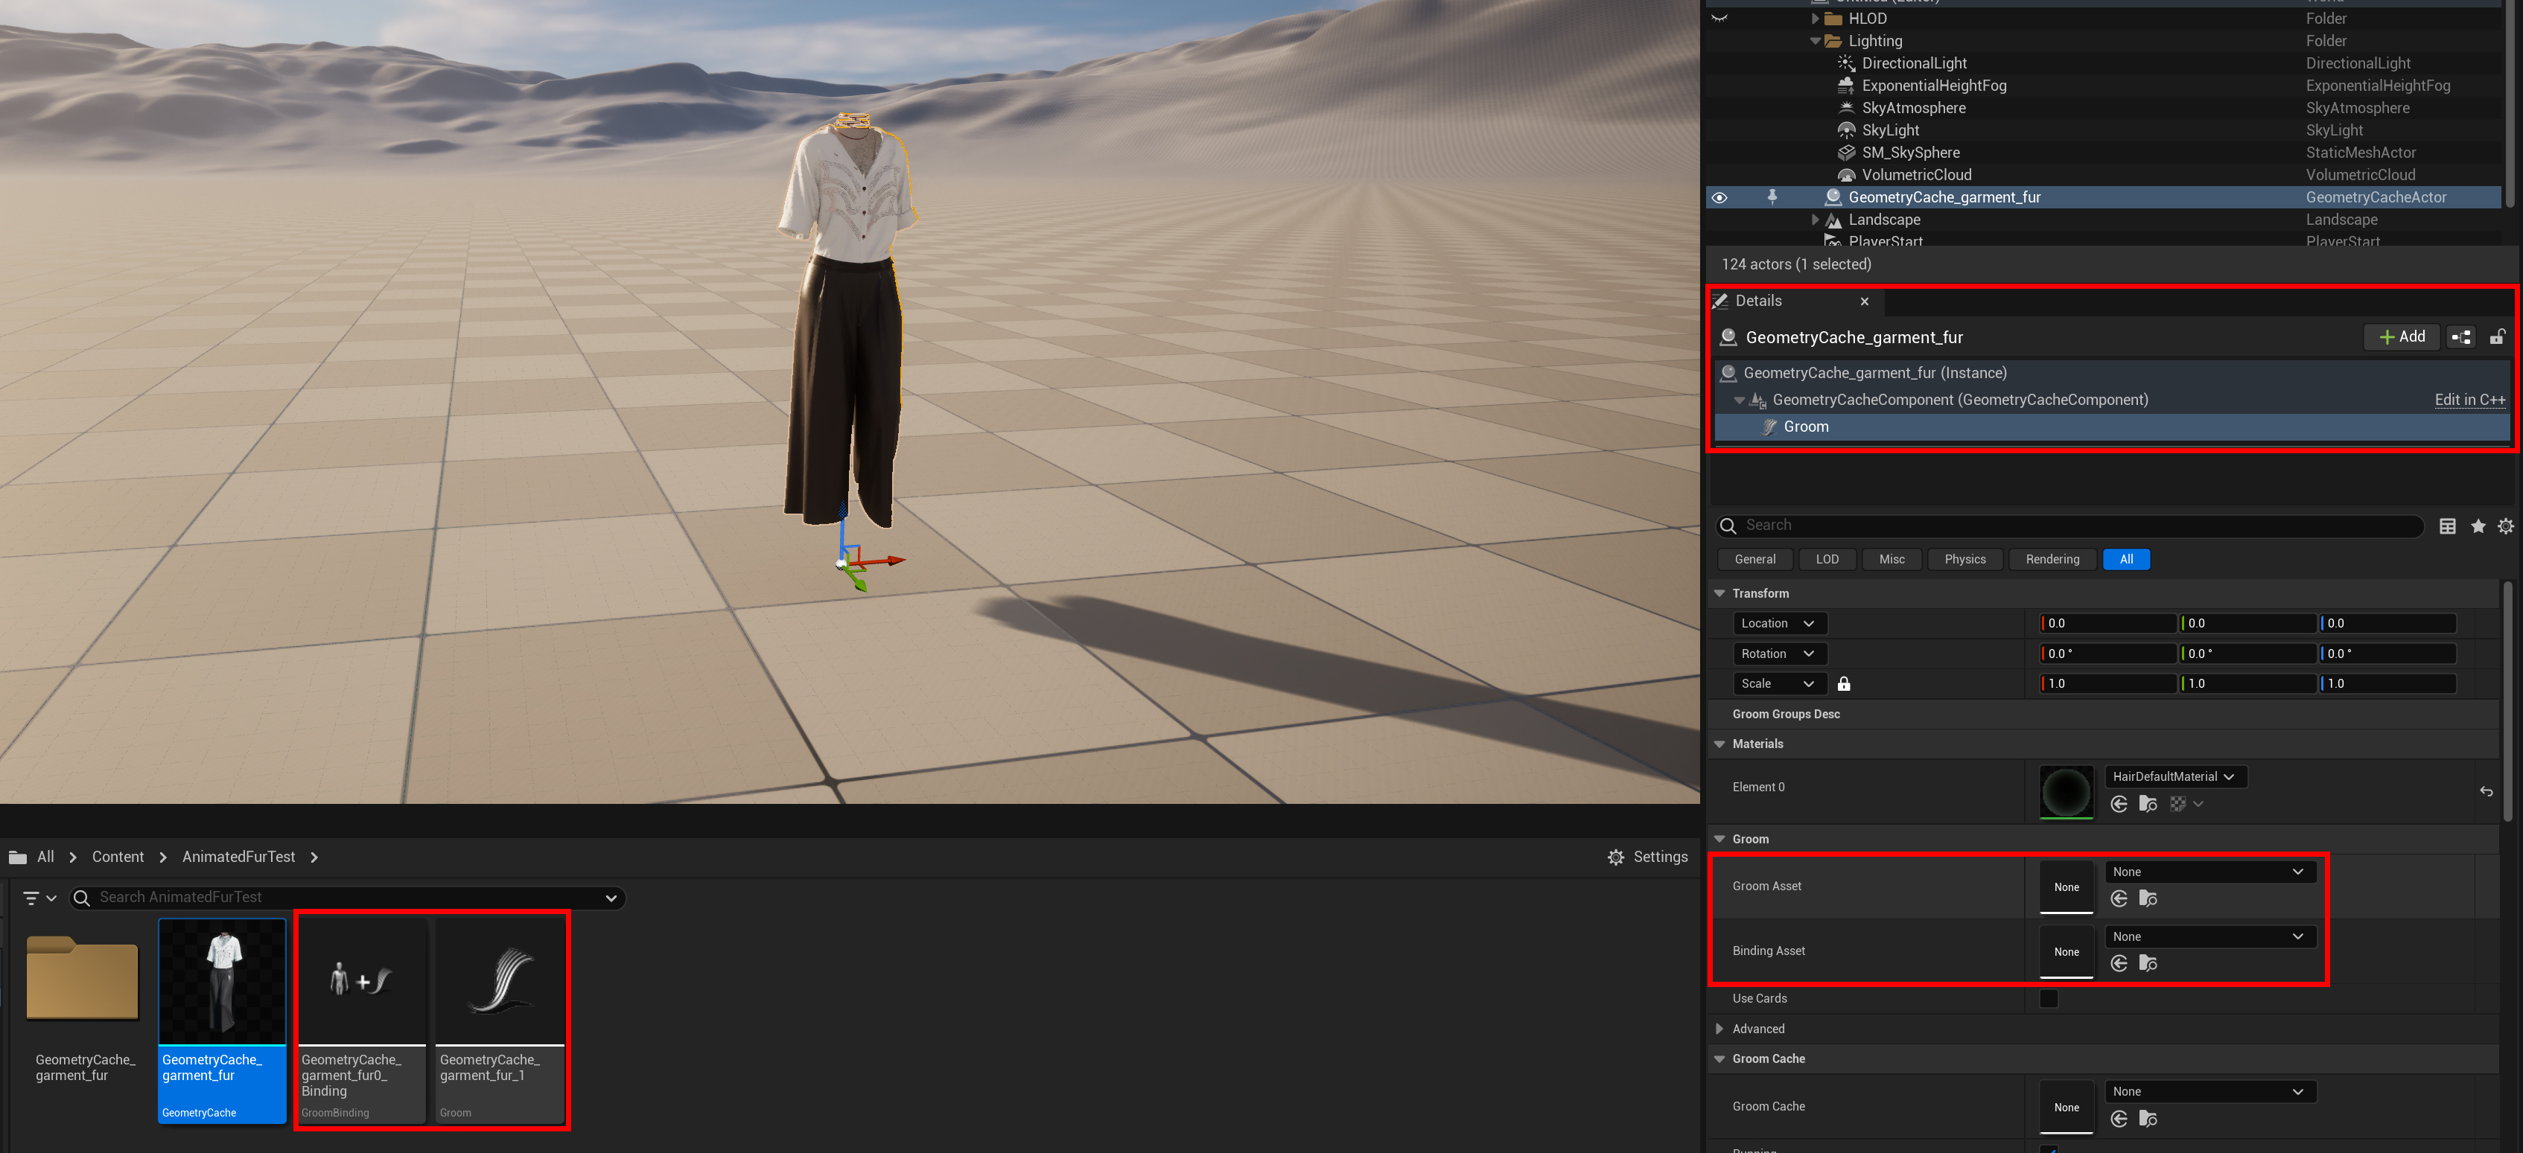Image resolution: width=2523 pixels, height=1153 pixels.
Task: Click the Details panel search field
Action: click(2069, 526)
